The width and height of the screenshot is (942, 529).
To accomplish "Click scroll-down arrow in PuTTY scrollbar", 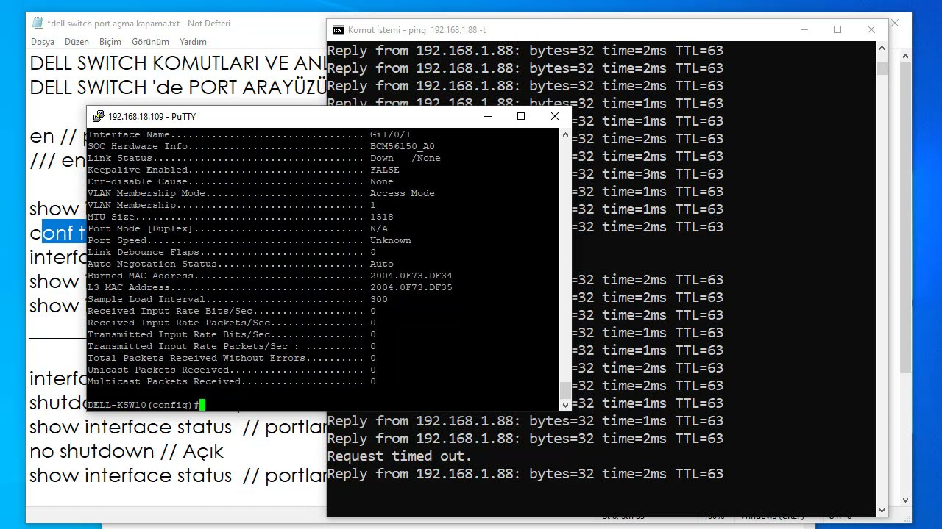I will point(565,405).
